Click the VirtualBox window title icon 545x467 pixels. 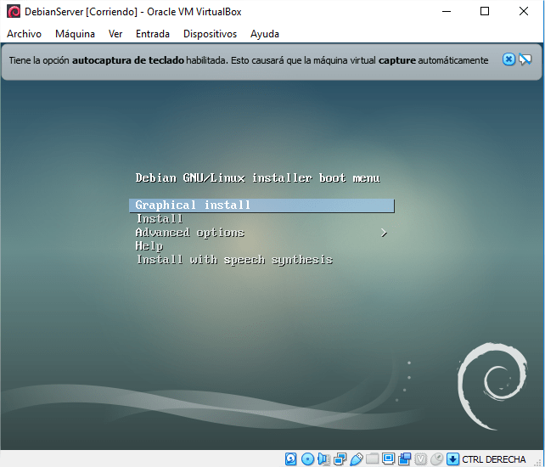click(x=14, y=12)
